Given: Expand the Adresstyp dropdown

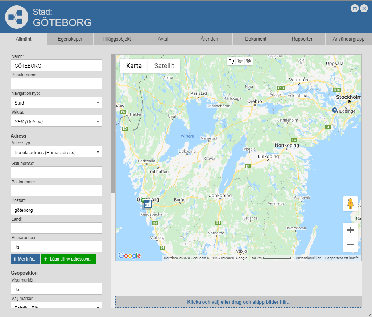Looking at the screenshot, I should tap(56, 152).
